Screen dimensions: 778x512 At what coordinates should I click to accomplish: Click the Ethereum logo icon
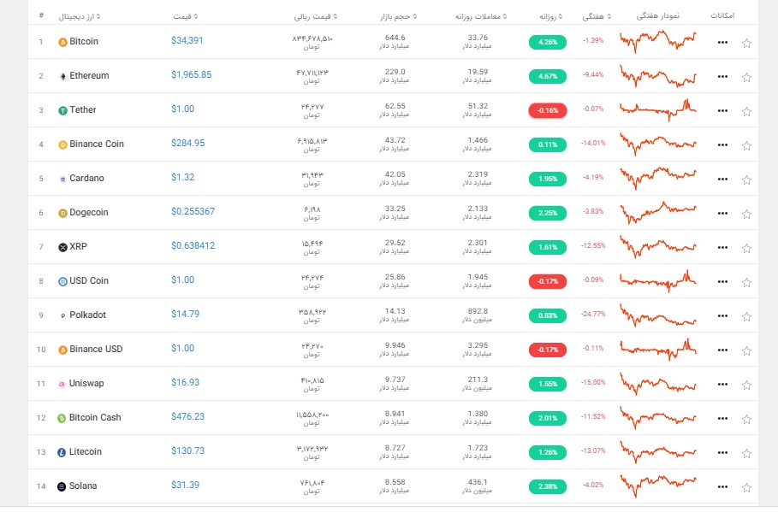pyautogui.click(x=62, y=76)
